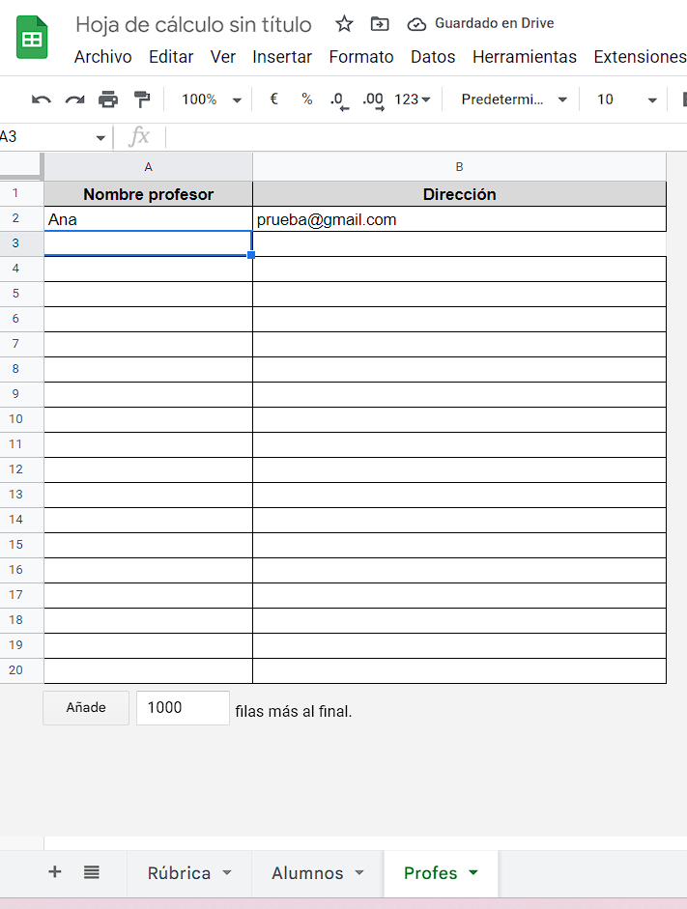Click the Guardado en Drive status text
The width and height of the screenshot is (687, 909).
(495, 23)
